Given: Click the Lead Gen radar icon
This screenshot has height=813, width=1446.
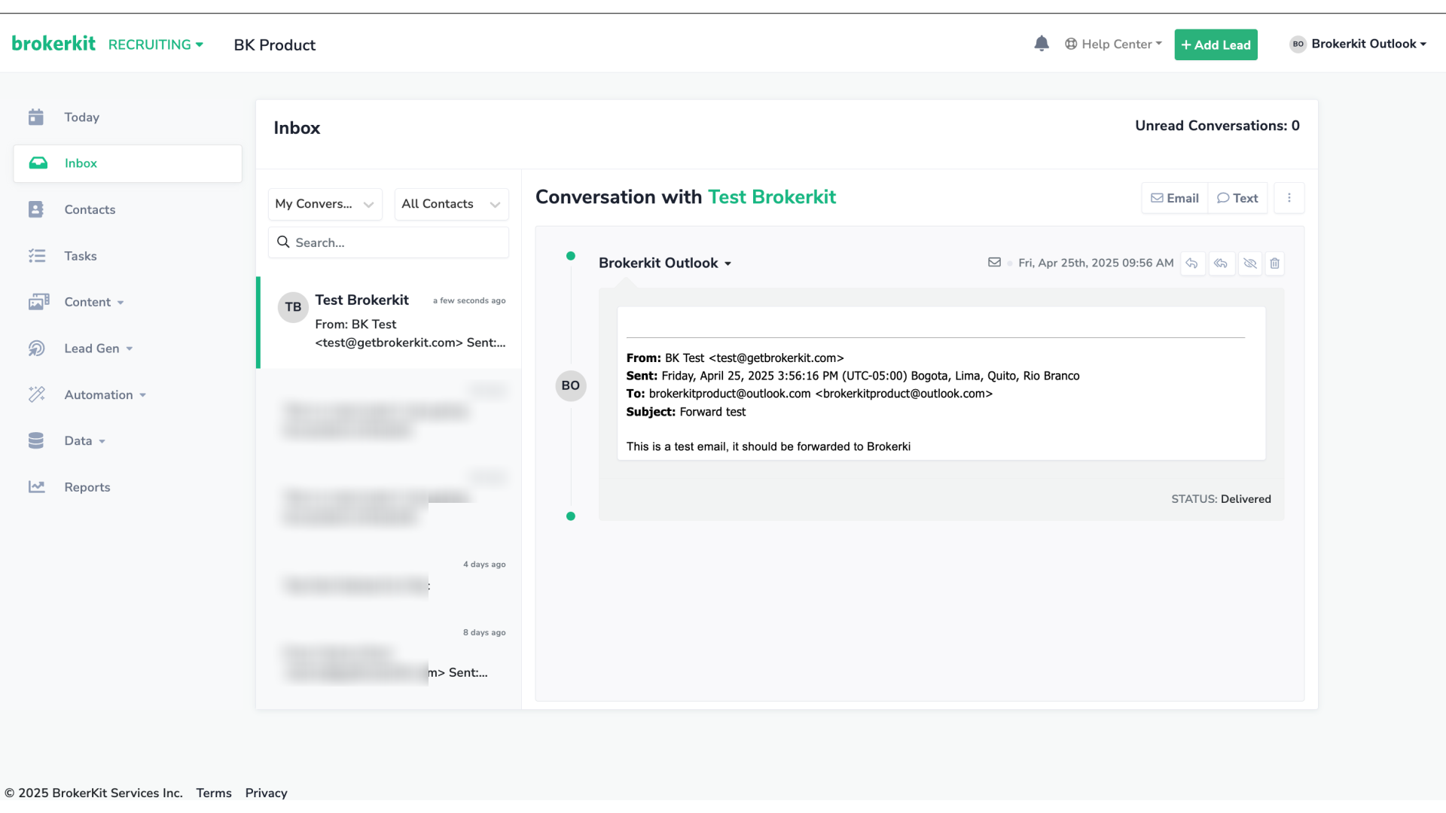Looking at the screenshot, I should pos(36,348).
